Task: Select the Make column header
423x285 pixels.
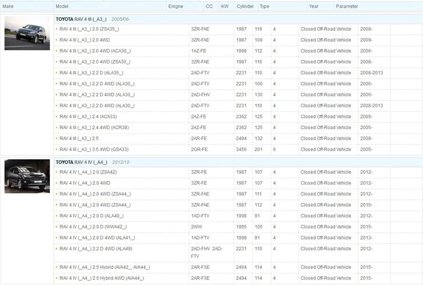Action: pos(8,6)
